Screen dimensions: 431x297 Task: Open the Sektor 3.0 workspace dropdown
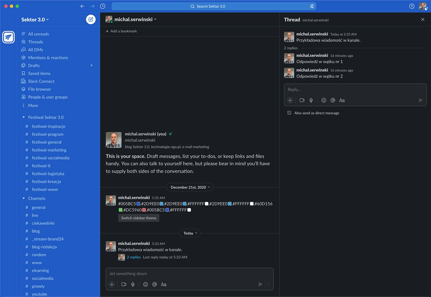pyautogui.click(x=35, y=19)
